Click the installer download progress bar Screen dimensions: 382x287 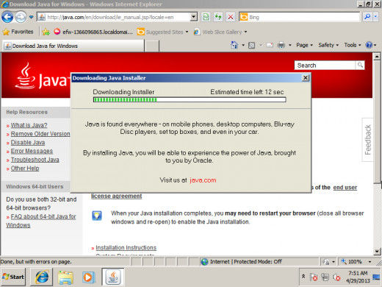coord(190,100)
